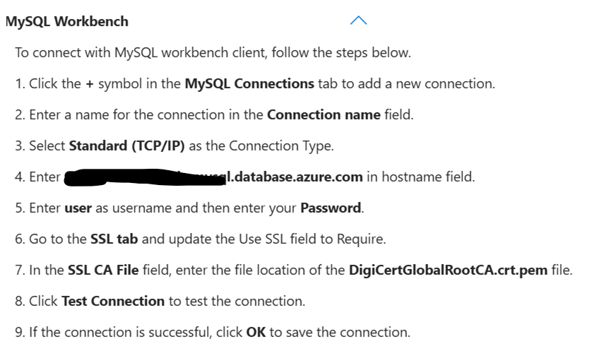The image size is (609, 363).
Task: Click the bold 'user' username in step 5
Action: point(78,208)
